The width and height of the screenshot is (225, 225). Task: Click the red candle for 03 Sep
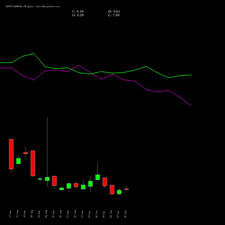click(x=105, y=182)
